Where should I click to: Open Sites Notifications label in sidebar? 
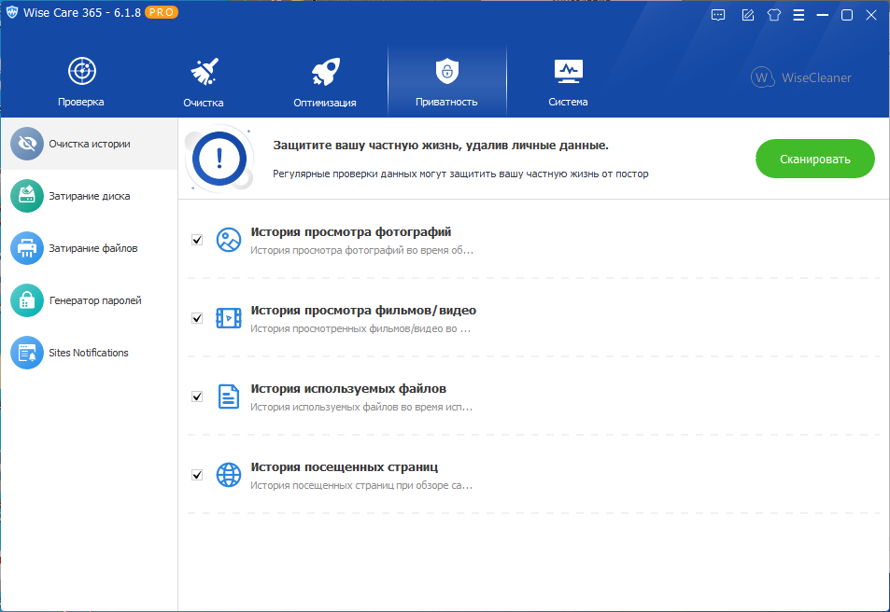pyautogui.click(x=89, y=353)
